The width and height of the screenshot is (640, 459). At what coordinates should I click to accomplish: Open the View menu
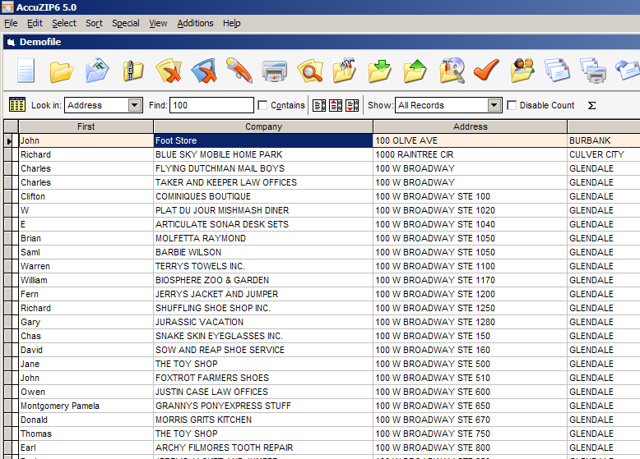click(x=158, y=23)
